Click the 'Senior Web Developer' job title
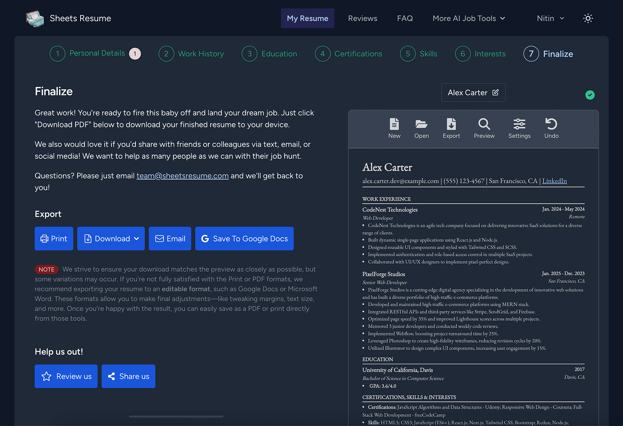The image size is (623, 426). click(x=384, y=282)
